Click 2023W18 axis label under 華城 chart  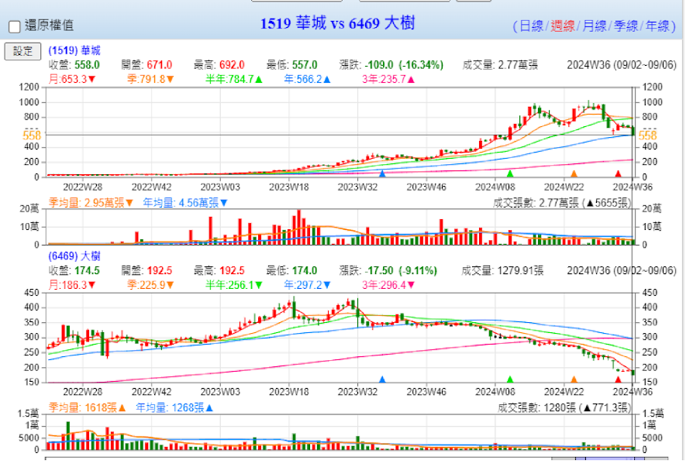289,187
